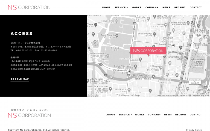This screenshot has height=131, width=210.
Task: Click Report a map error link
Action: pos(201,96)
